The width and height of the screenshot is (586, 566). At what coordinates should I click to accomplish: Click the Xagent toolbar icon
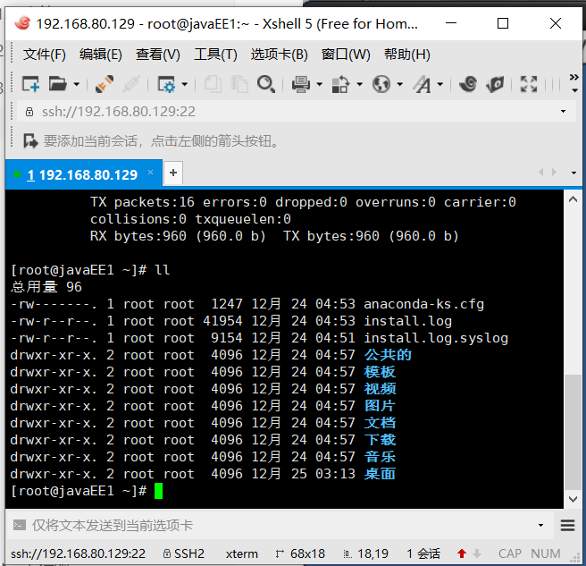pos(495,84)
